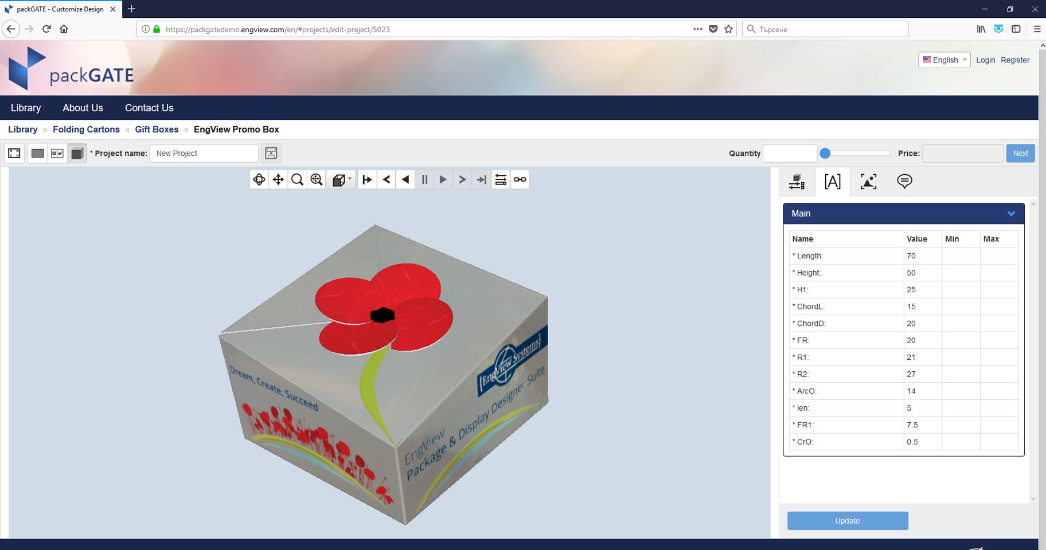This screenshot has height=550, width=1046.
Task: Jump to last folding step
Action: pyautogui.click(x=482, y=179)
